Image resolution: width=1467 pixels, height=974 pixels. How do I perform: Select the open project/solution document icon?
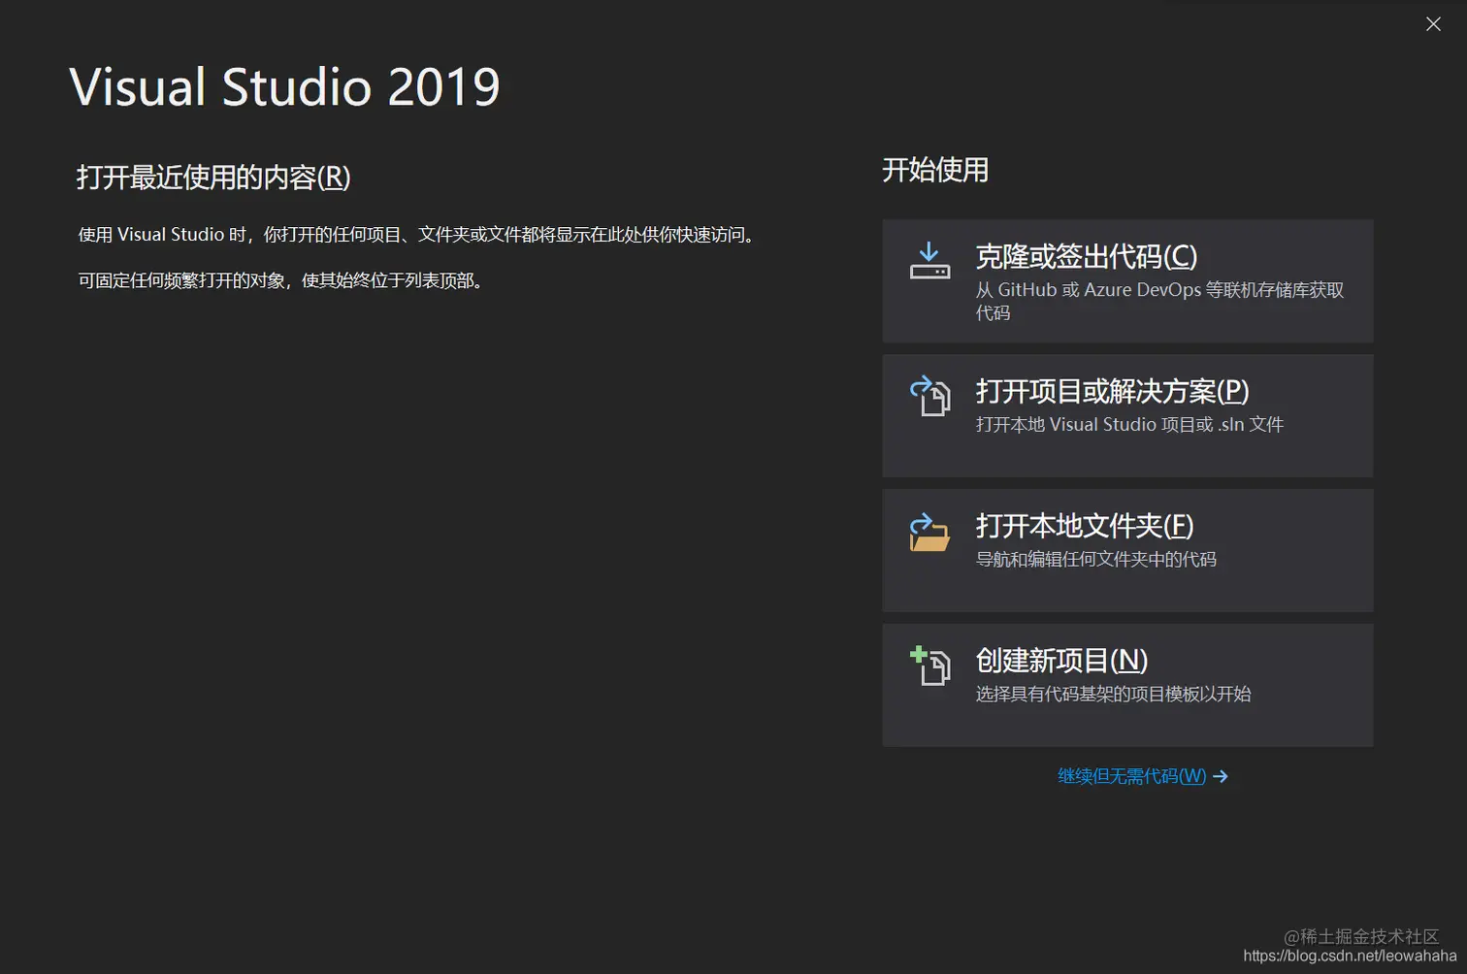coord(933,400)
